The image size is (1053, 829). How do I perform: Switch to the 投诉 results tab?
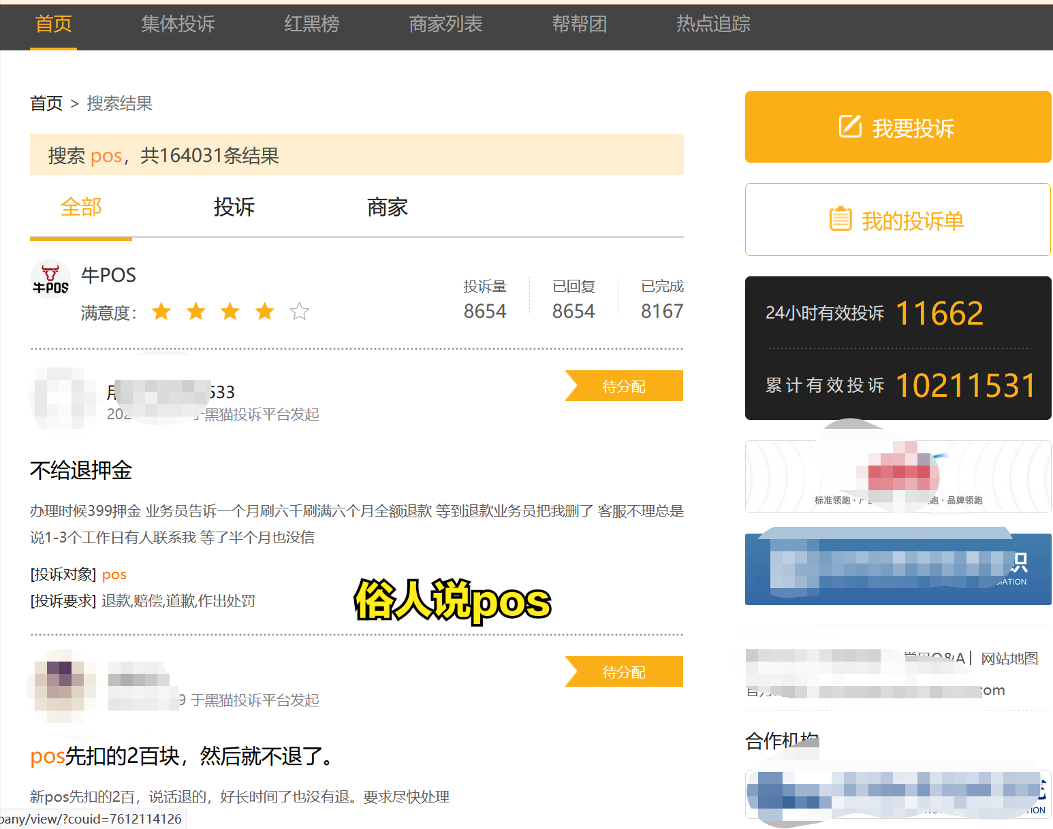point(234,207)
